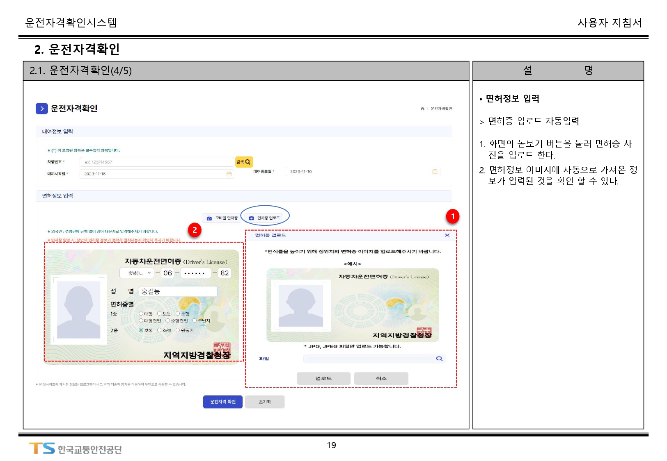The height and width of the screenshot is (461, 667).
Task: Click the 운전자격 확인 submit button
Action: 222,402
